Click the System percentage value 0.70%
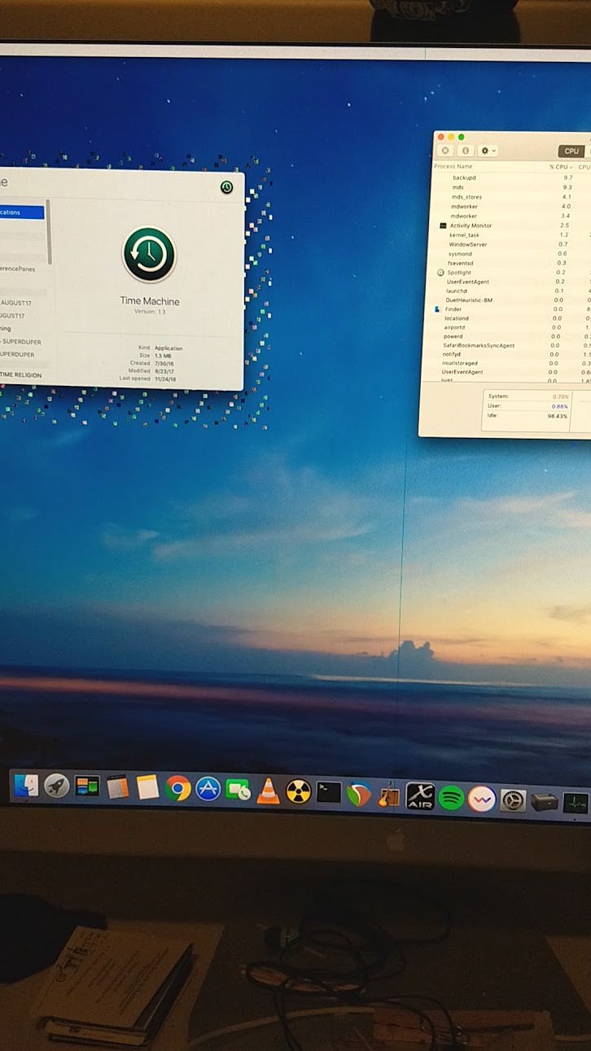 [x=561, y=396]
